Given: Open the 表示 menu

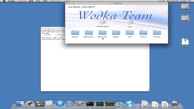Looking at the screenshot, I should tap(38, 1).
